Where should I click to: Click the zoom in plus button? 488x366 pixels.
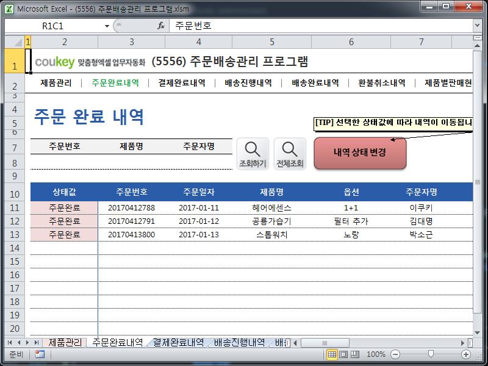[466, 354]
